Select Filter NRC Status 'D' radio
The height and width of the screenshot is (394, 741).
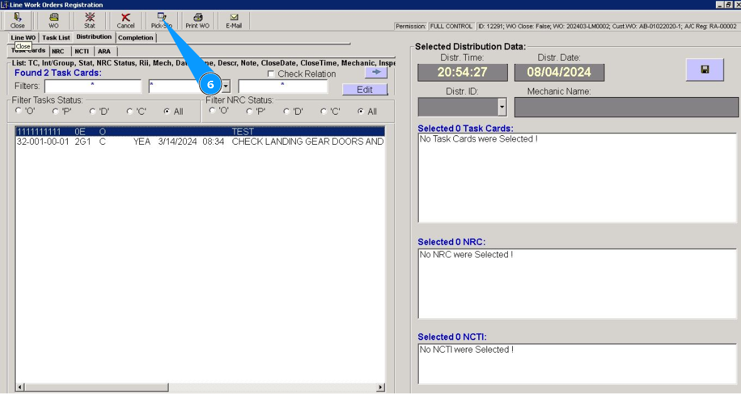point(286,111)
